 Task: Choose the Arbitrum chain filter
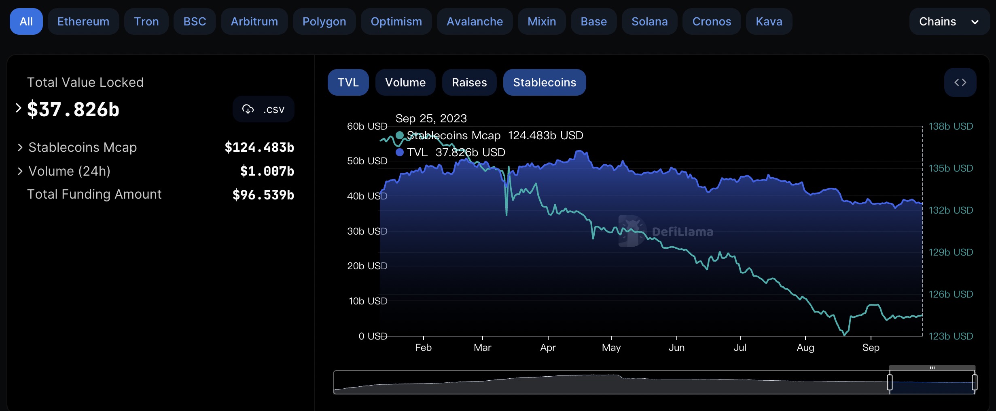point(254,21)
